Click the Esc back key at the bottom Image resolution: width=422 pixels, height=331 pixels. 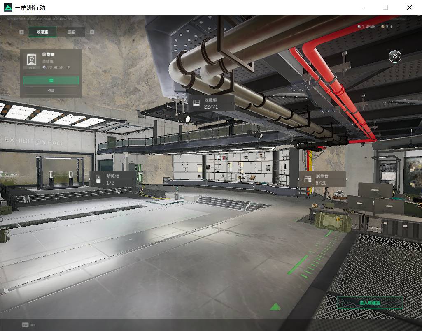pyautogui.click(x=25, y=325)
